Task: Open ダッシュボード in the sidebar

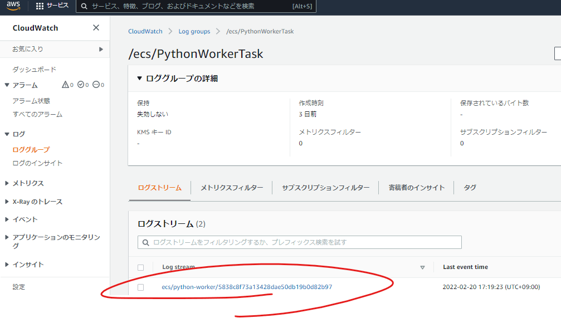Action: click(x=35, y=70)
